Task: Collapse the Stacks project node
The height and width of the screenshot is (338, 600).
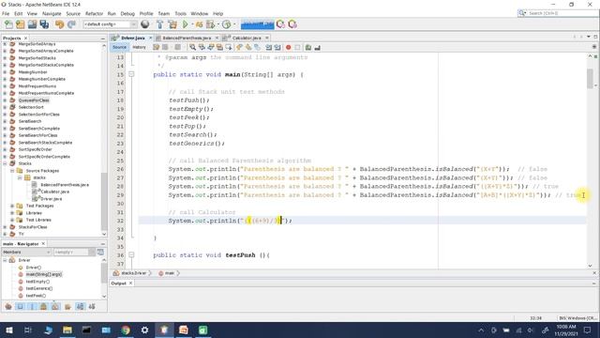Action: 5,163
